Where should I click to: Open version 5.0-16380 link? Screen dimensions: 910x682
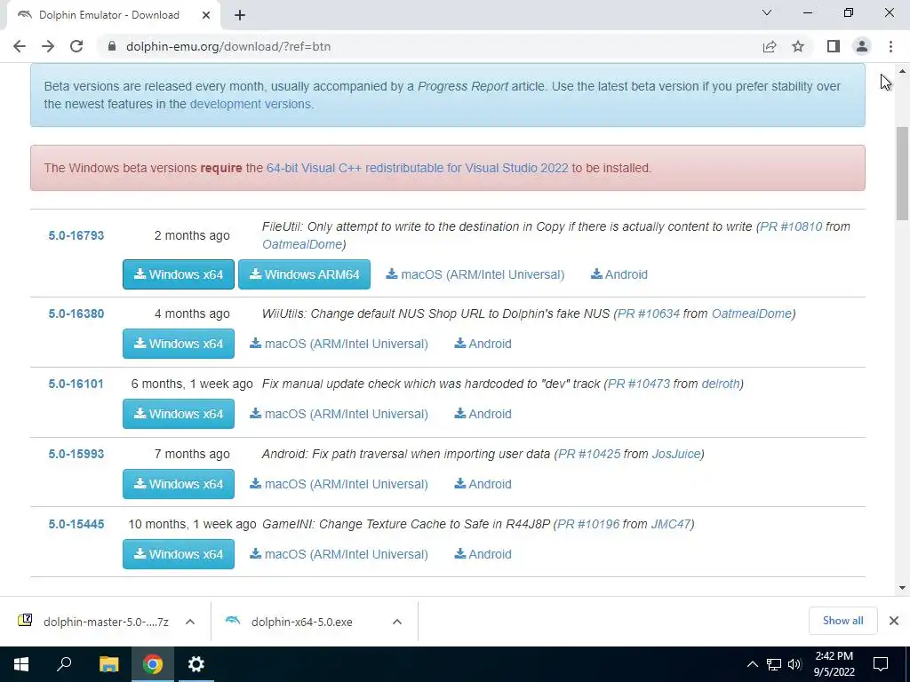pyautogui.click(x=76, y=313)
